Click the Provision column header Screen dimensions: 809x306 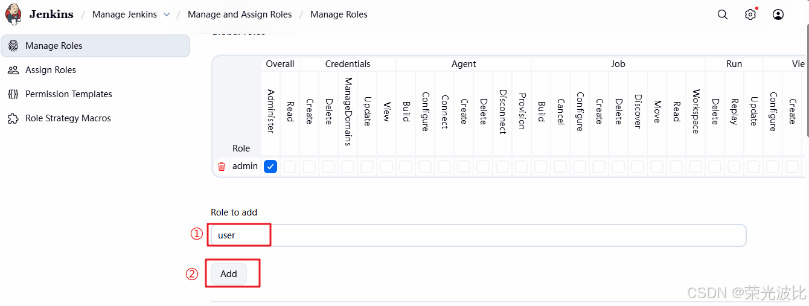tap(522, 111)
